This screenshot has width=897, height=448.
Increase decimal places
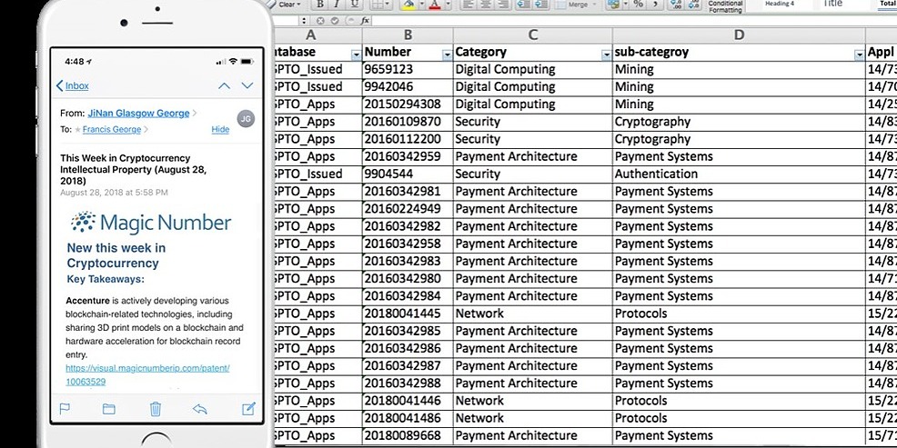(677, 4)
